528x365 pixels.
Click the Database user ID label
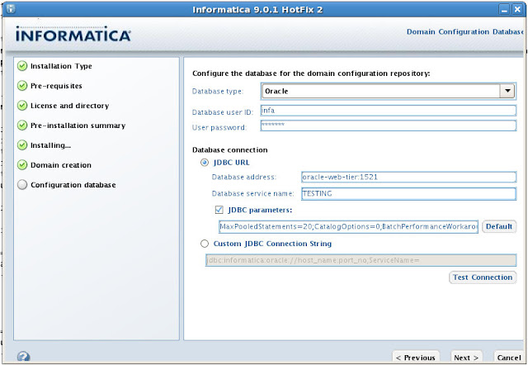pyautogui.click(x=222, y=112)
